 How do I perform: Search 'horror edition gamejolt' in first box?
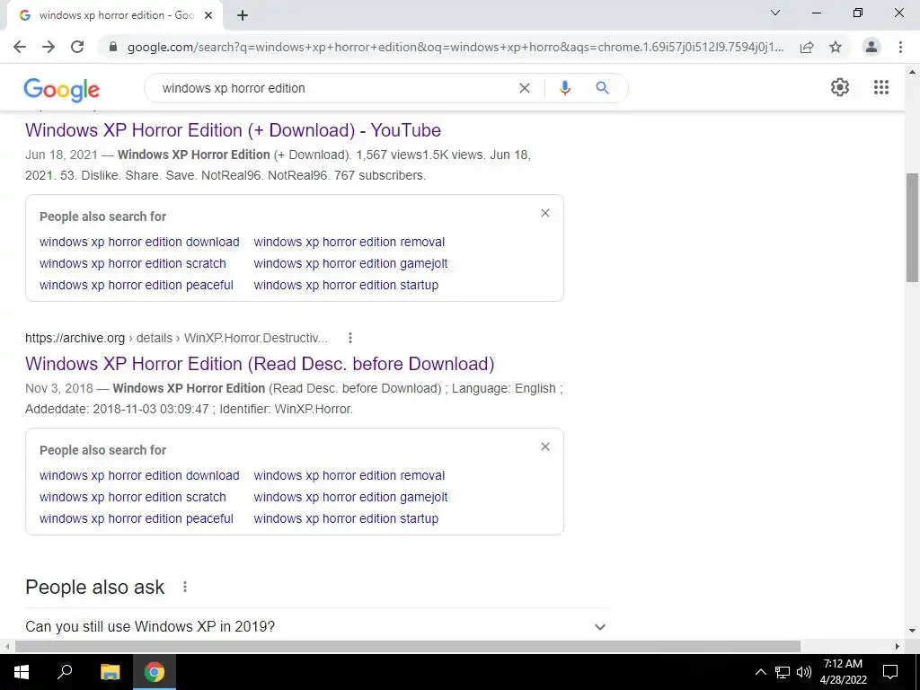pyautogui.click(x=351, y=263)
